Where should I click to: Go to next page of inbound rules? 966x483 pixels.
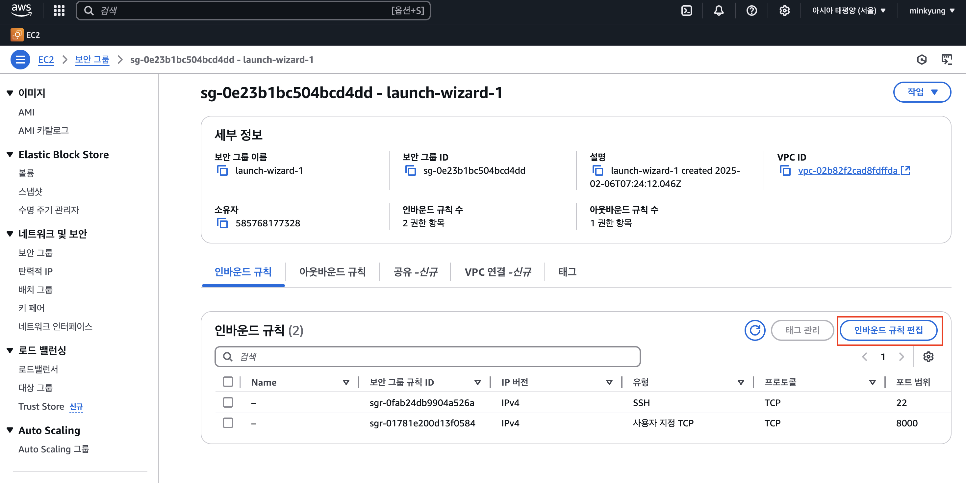(902, 357)
